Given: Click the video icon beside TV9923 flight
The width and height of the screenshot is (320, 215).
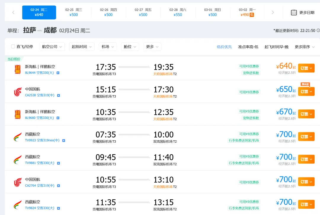Looking at the screenshot, I should (x=63, y=140).
